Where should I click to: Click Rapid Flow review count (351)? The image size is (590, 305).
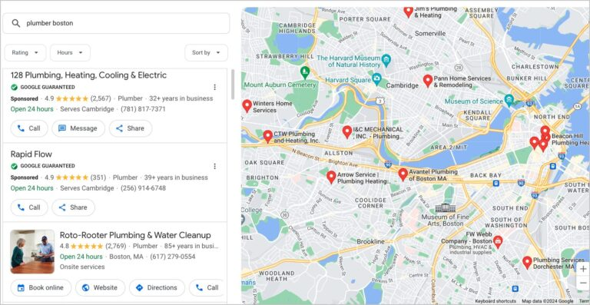[98, 177]
